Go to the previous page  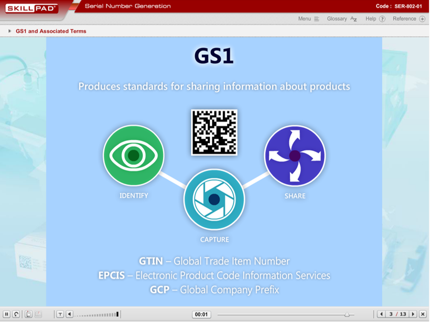pos(381,314)
